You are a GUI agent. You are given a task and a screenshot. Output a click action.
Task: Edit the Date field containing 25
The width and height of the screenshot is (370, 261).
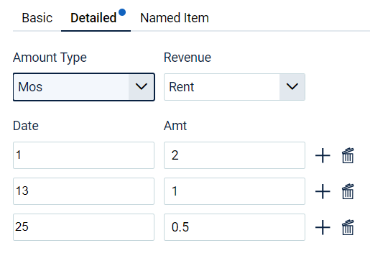click(83, 227)
